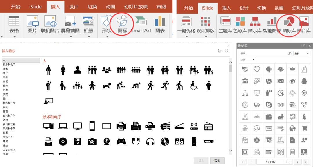Open iSlide 设计排版 layout tool
The width and height of the screenshot is (313, 167).
(205, 25)
